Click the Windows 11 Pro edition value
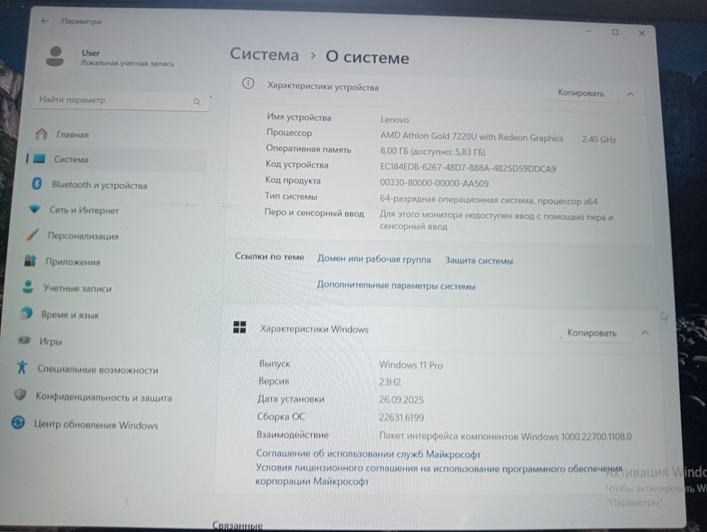 411,365
